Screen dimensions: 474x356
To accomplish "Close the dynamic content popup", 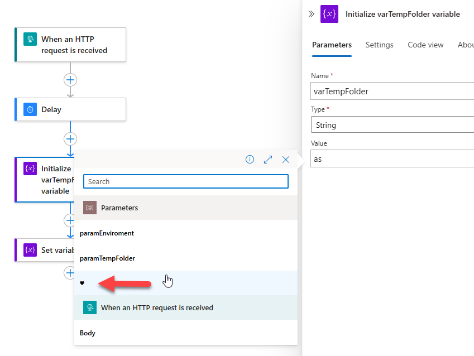I will click(286, 160).
